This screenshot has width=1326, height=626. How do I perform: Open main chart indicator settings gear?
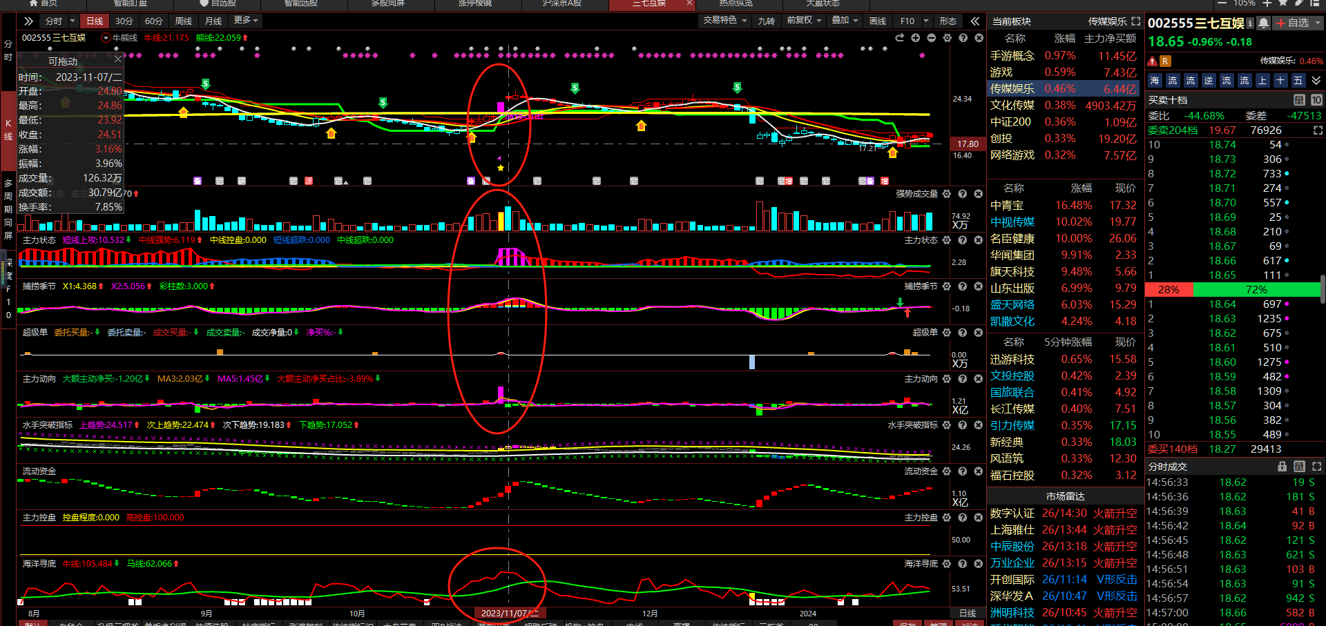tap(947, 38)
